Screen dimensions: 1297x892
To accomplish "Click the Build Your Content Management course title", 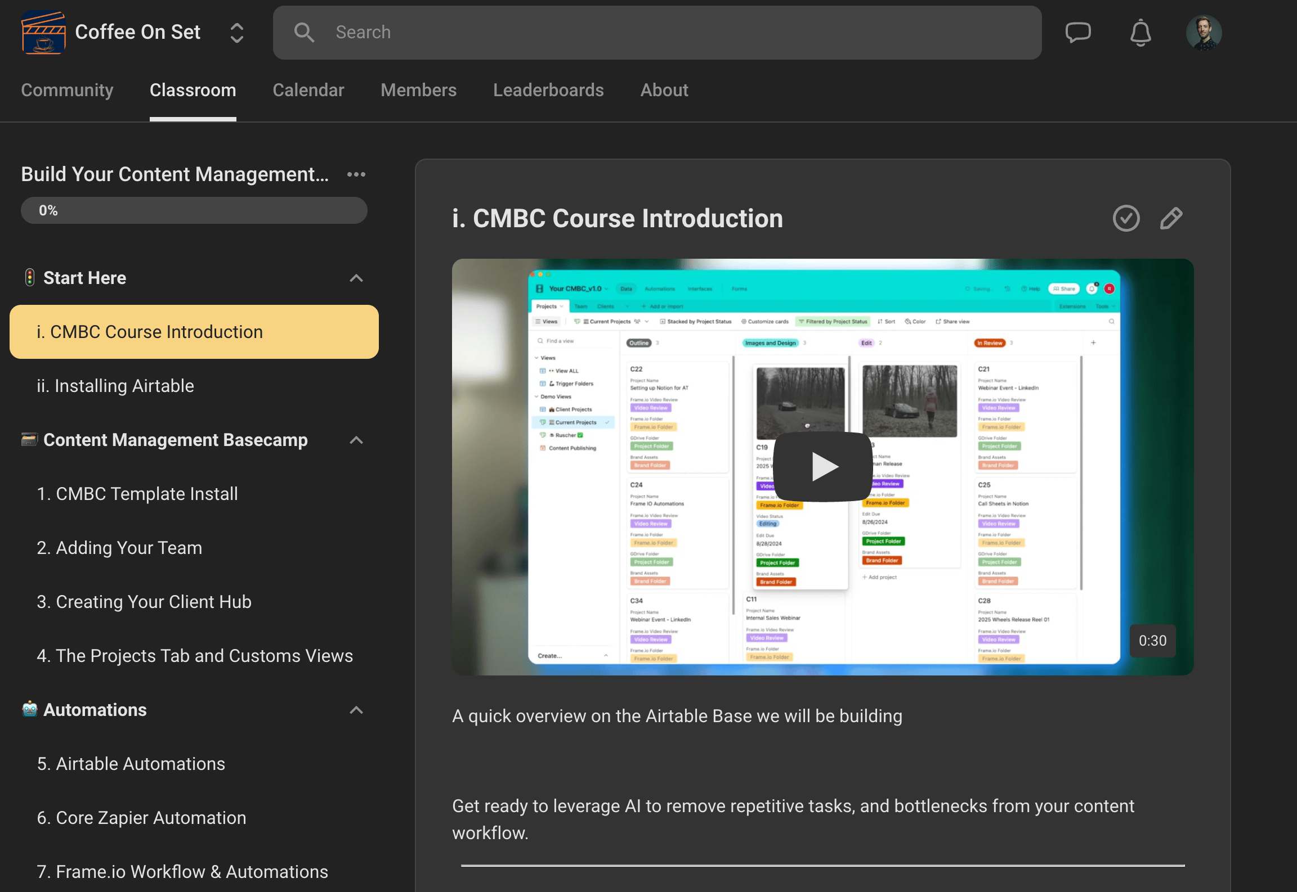I will pyautogui.click(x=175, y=174).
